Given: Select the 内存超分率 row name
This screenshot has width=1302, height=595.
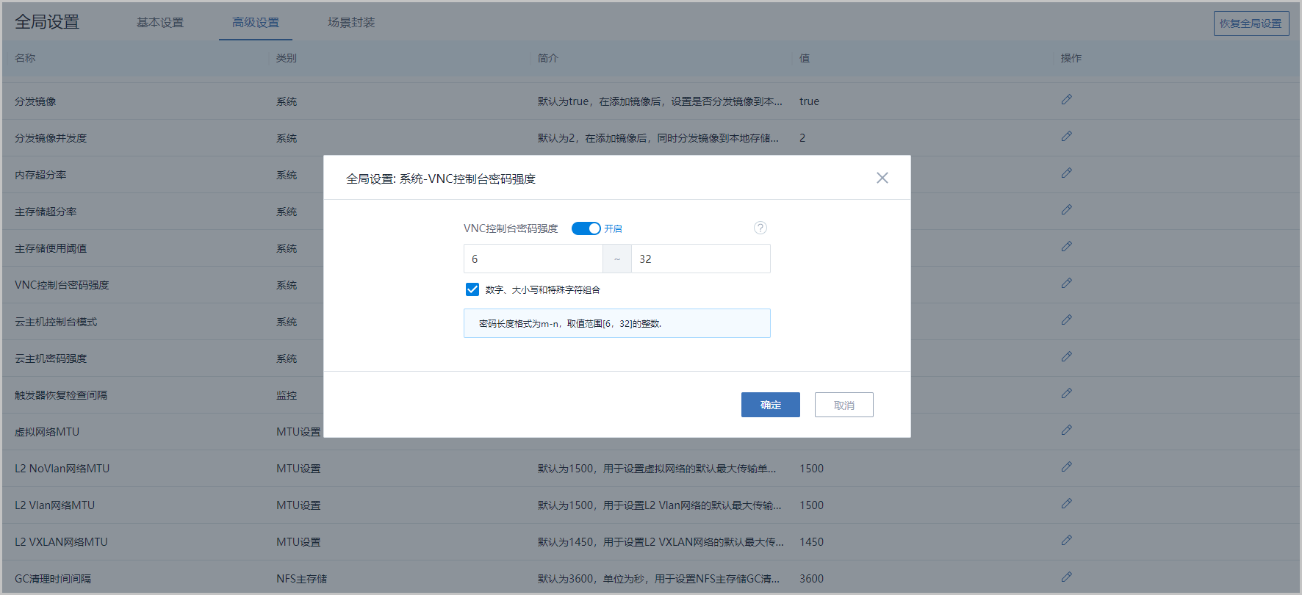Looking at the screenshot, I should tap(40, 175).
